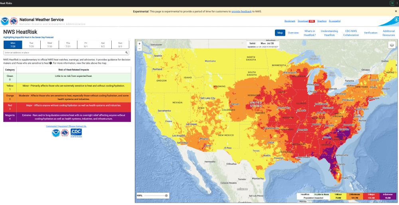Image resolution: width=399 pixels, height=205 pixels.
Task: Open the CDC-NWS Collaboration tab
Action: [351, 33]
